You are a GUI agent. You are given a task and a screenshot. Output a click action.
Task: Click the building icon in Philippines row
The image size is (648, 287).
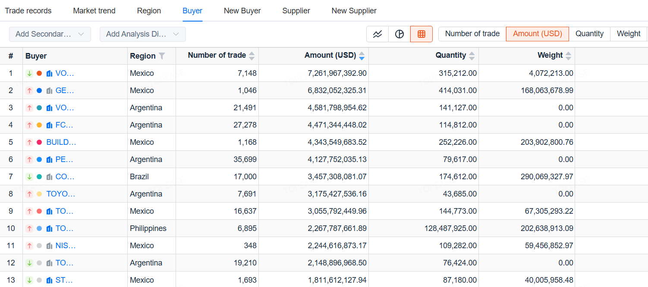(x=49, y=228)
